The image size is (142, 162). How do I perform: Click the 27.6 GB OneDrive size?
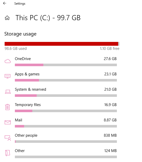(110, 59)
